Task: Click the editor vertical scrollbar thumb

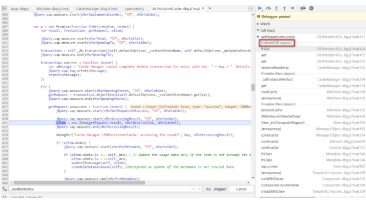Action: point(253,87)
